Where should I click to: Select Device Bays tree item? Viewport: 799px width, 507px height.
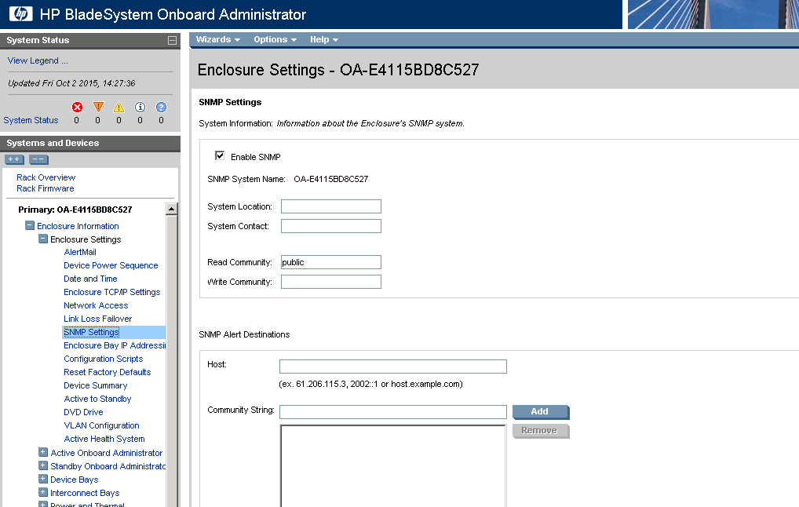click(75, 480)
